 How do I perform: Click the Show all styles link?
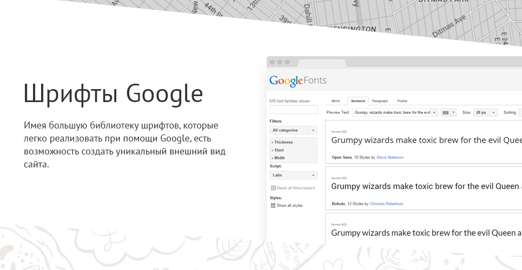tap(289, 206)
